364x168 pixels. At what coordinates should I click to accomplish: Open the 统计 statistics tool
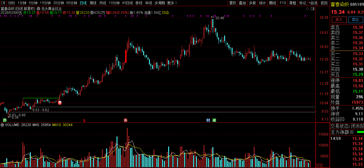click(262, 3)
